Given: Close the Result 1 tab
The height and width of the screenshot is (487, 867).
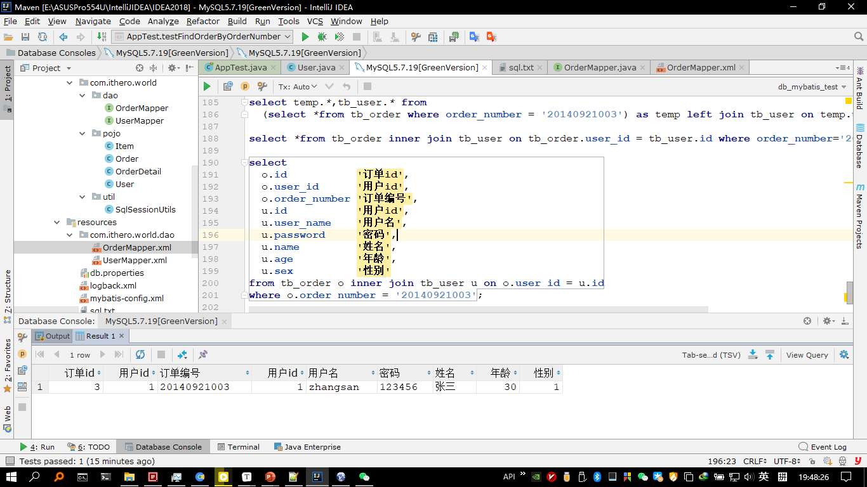Looking at the screenshot, I should [x=122, y=336].
